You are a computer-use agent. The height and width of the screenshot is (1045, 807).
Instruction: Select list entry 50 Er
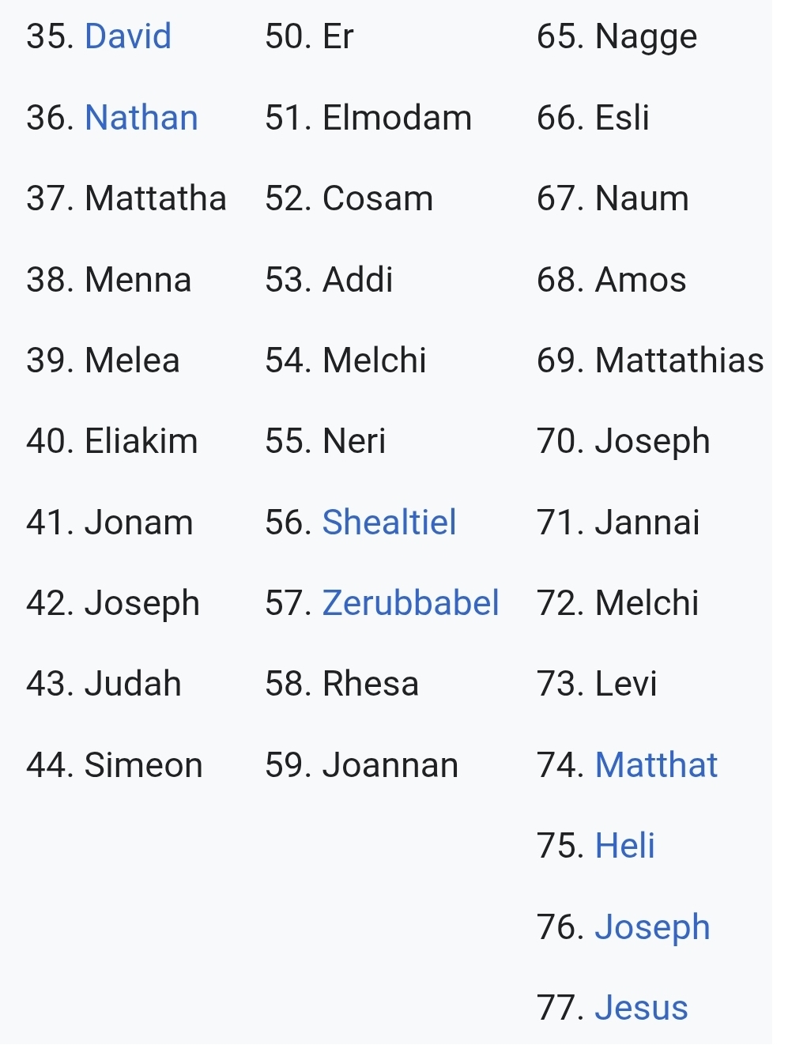tap(309, 36)
